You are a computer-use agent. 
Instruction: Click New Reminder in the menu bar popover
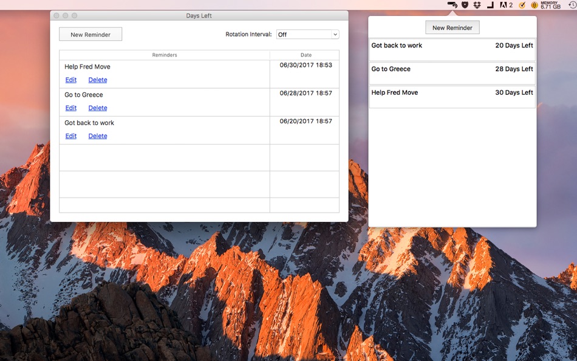tap(452, 27)
